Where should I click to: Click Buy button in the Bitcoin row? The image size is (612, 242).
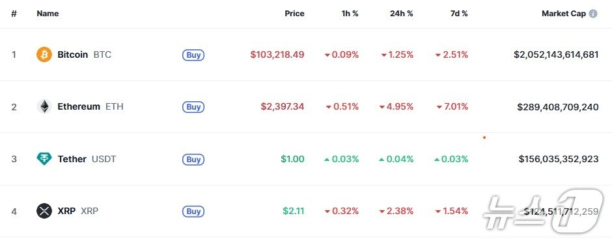[x=193, y=55]
